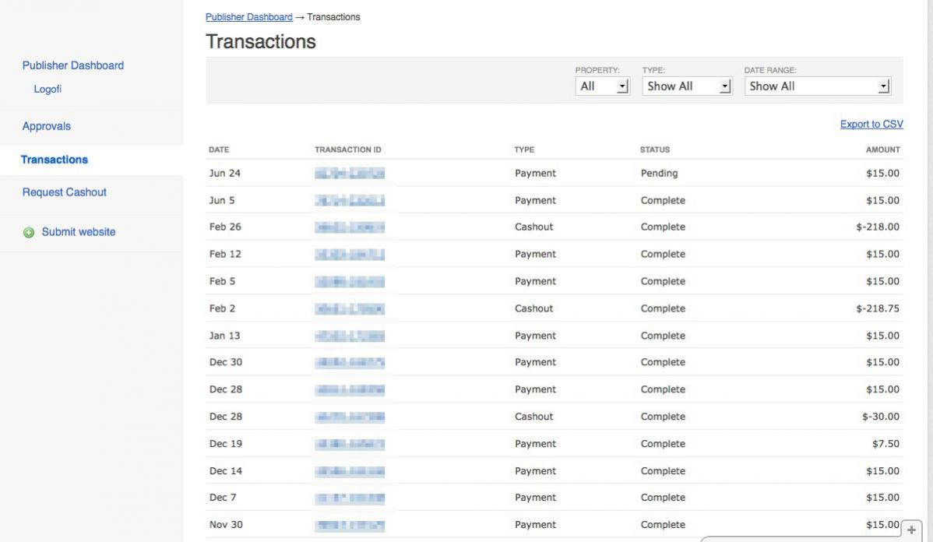Open Publisher Dashboard in the sidebar
Viewport: 933px width, 542px height.
(x=73, y=65)
